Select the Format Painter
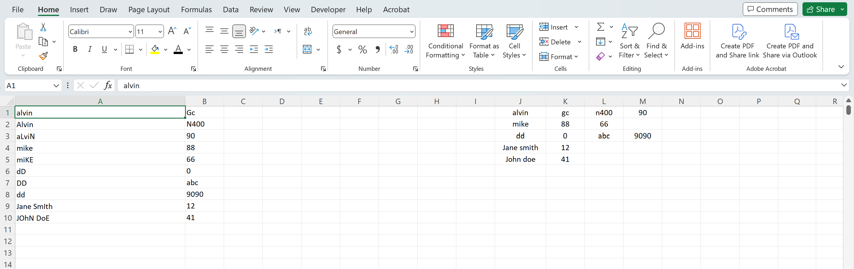 [x=43, y=56]
